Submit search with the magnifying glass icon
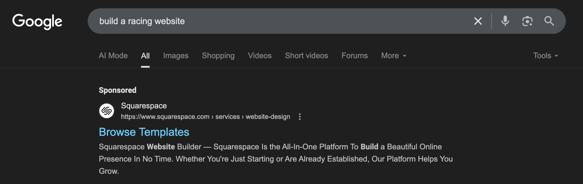The height and width of the screenshot is (184, 583). point(549,21)
